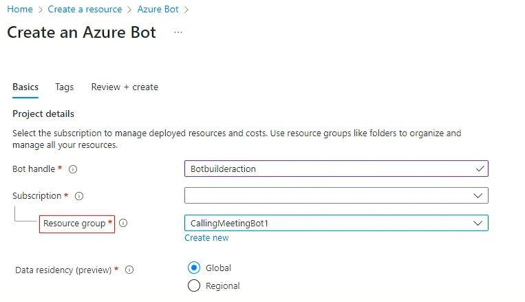Click the Subscription label

point(37,196)
